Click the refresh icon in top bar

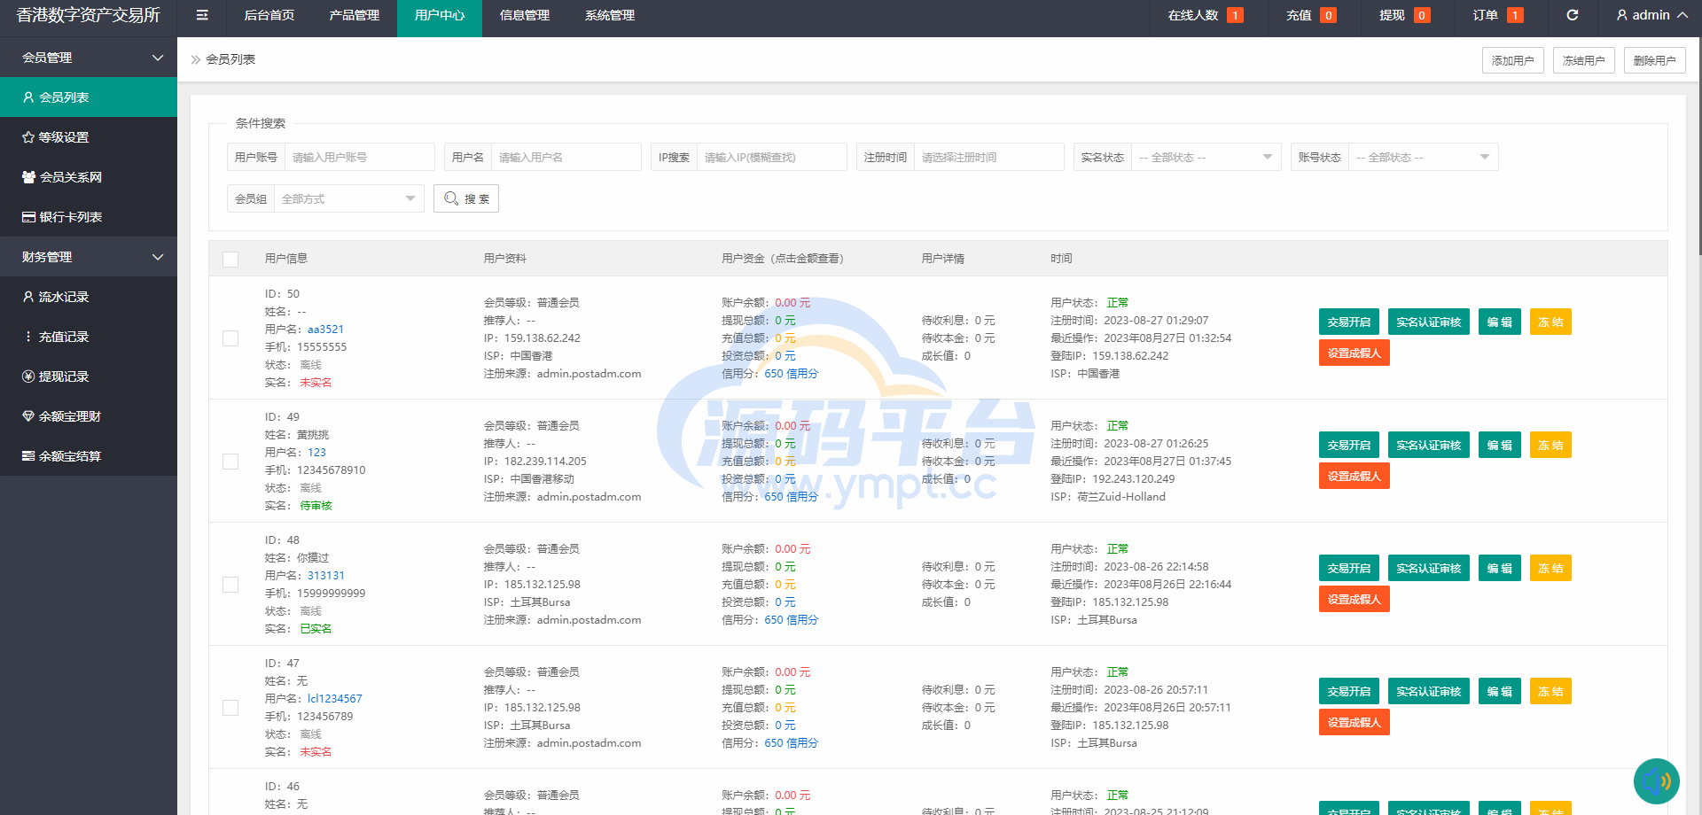1572,15
